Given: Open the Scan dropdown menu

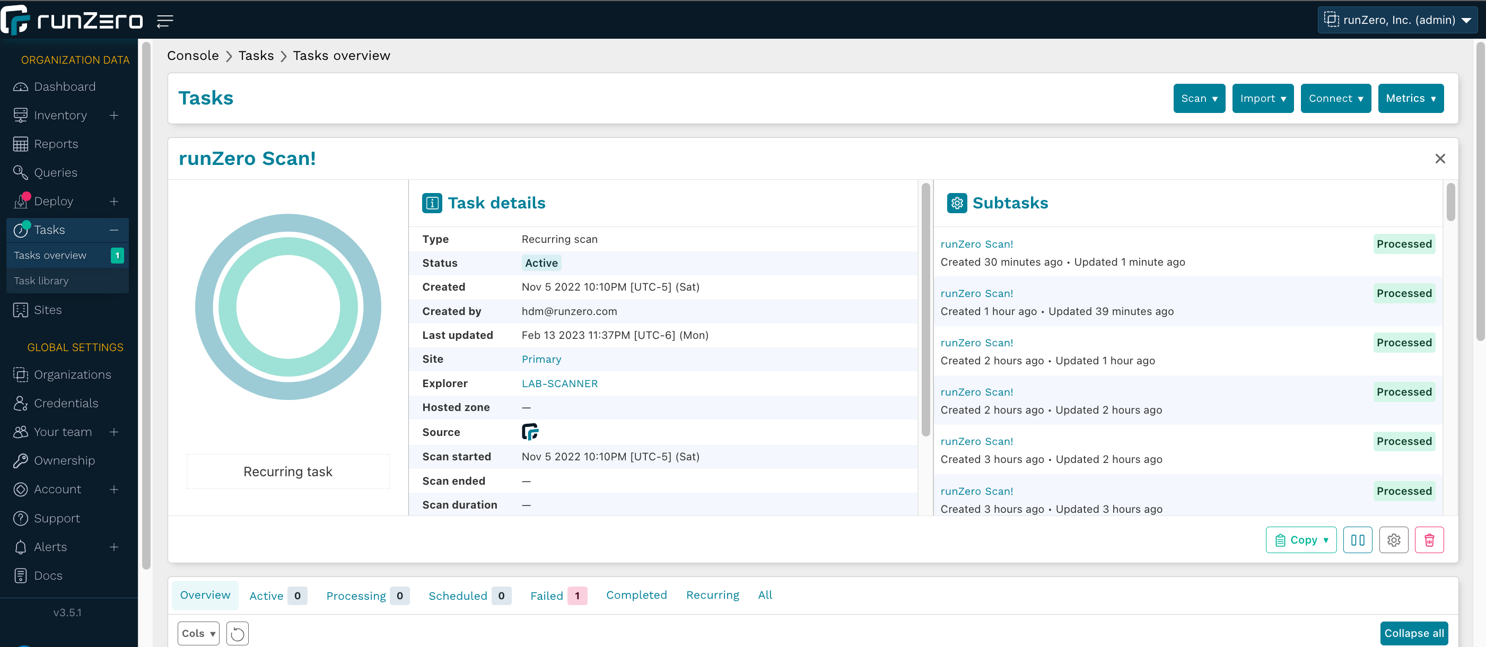Looking at the screenshot, I should pyautogui.click(x=1199, y=98).
